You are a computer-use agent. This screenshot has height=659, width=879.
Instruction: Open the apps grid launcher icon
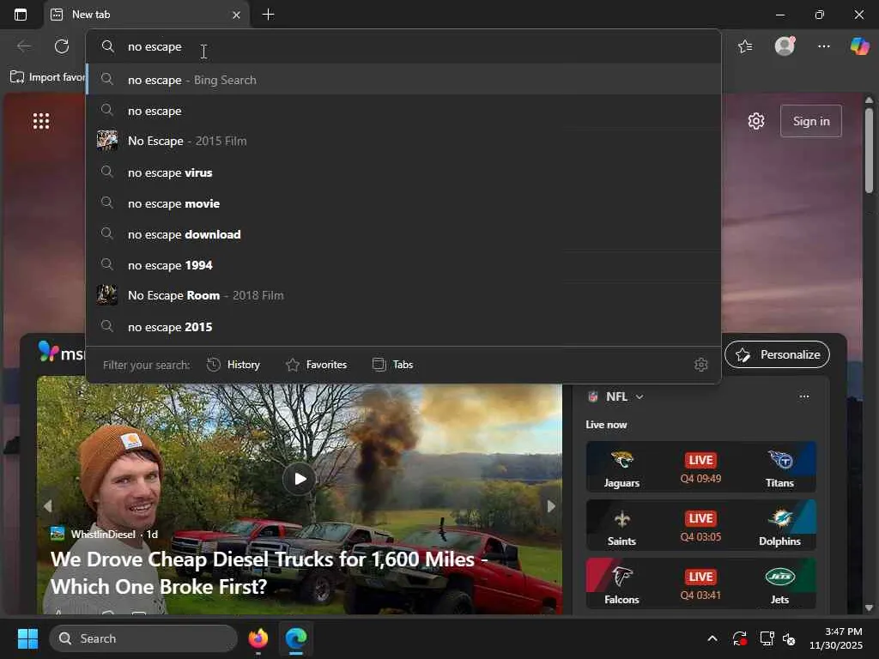pyautogui.click(x=41, y=121)
